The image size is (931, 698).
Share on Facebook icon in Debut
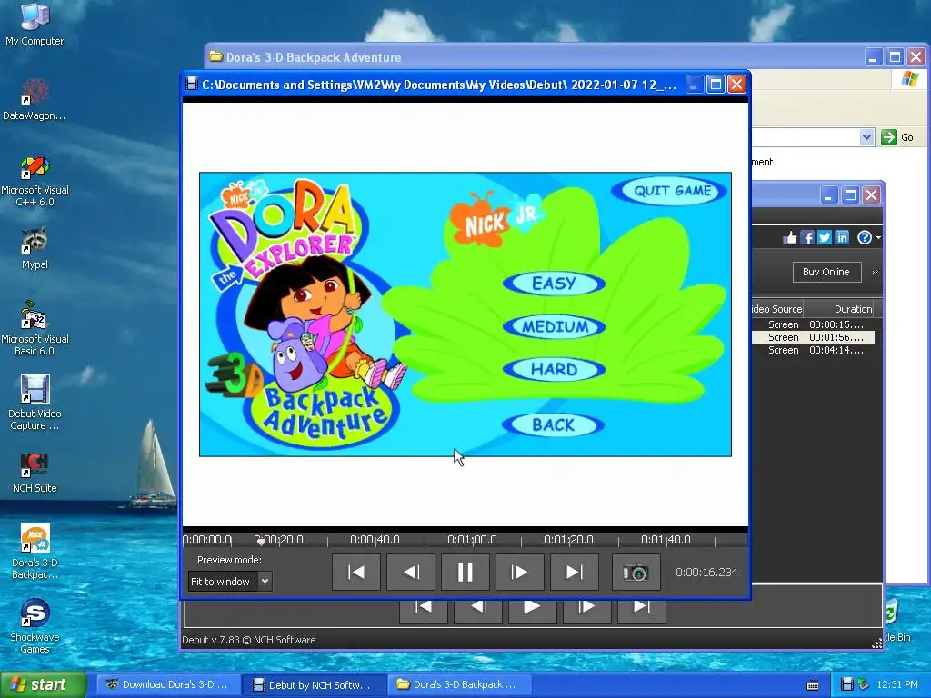[807, 237]
